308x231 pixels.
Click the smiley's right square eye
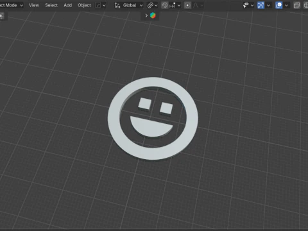(x=166, y=108)
